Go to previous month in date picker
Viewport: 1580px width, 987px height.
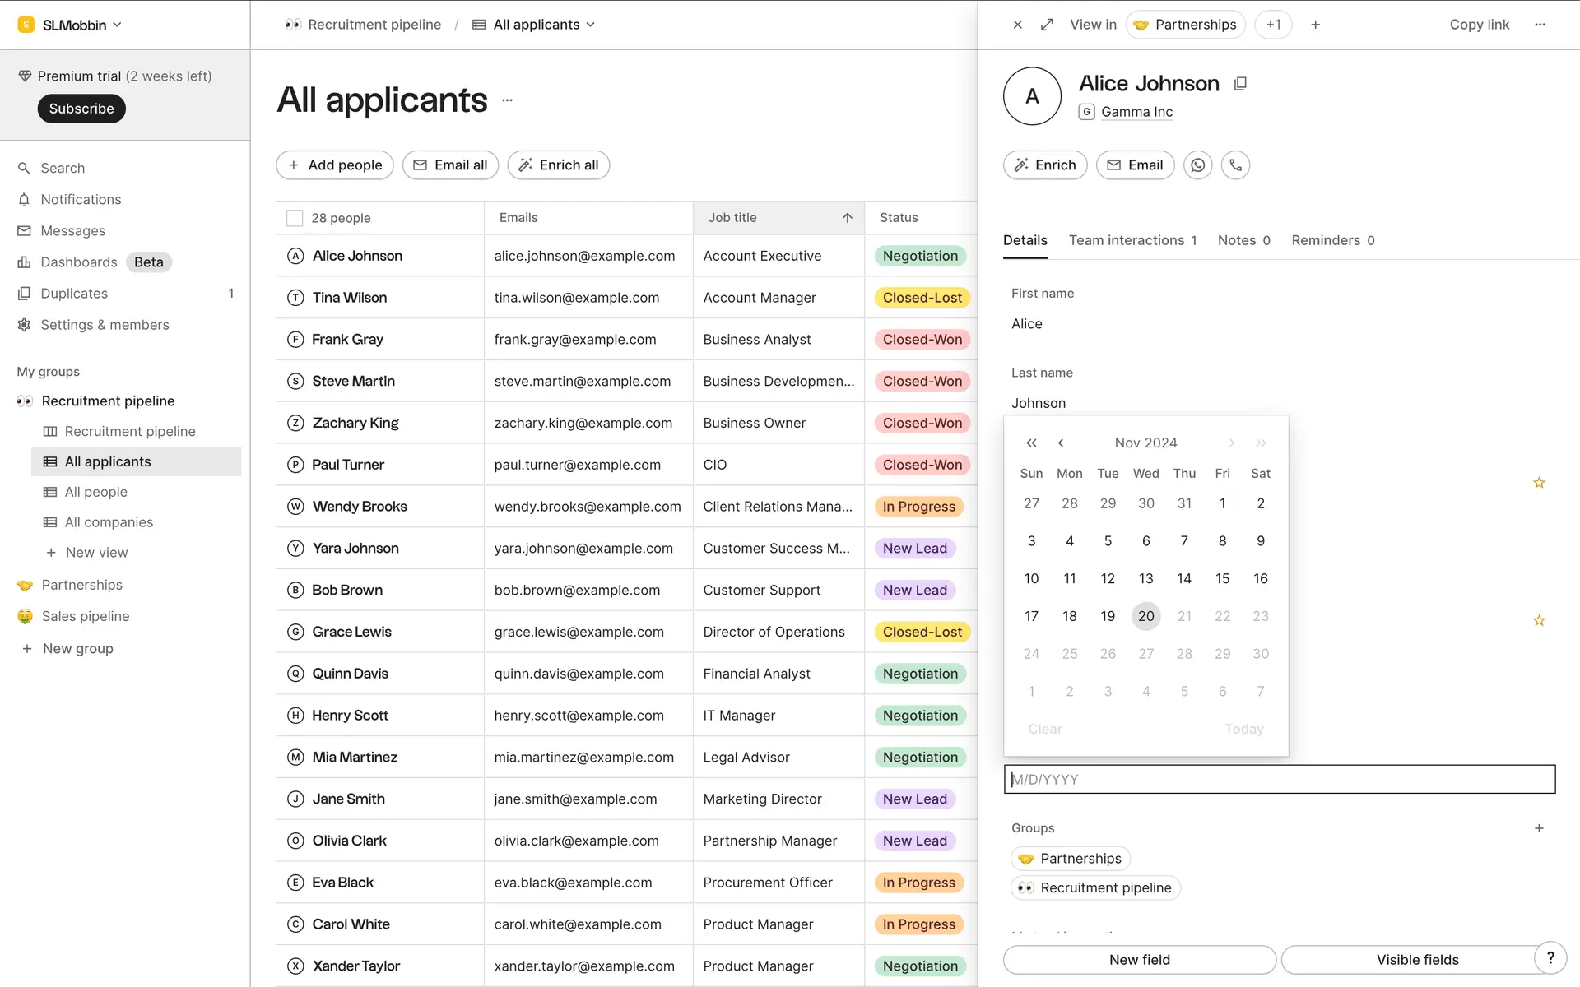pyautogui.click(x=1061, y=443)
